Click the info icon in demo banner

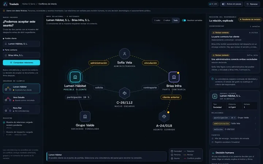point(4,11)
